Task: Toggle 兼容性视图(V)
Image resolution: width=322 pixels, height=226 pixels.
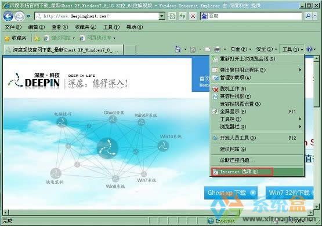Action: (258, 97)
